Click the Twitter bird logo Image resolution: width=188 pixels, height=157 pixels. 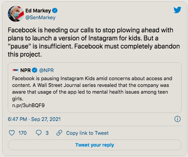178,10
